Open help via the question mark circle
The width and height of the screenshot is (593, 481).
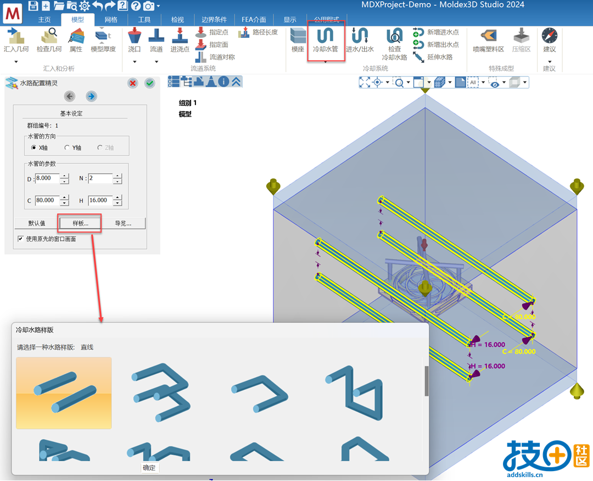(136, 5)
